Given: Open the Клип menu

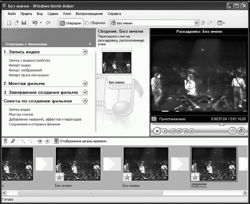Looking at the screenshot, I should [67, 14].
